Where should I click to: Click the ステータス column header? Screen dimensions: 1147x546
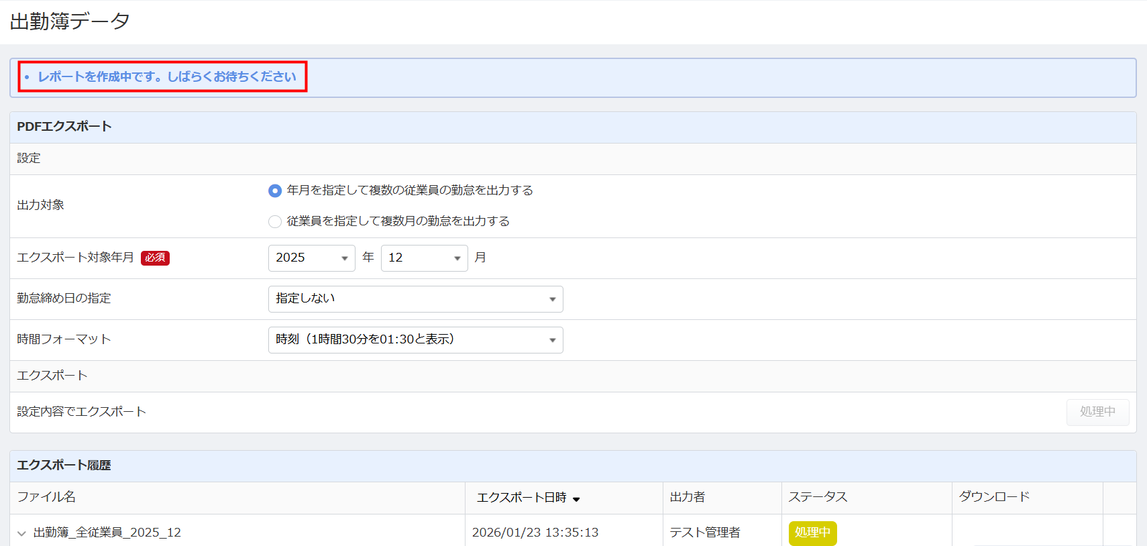coord(818,497)
